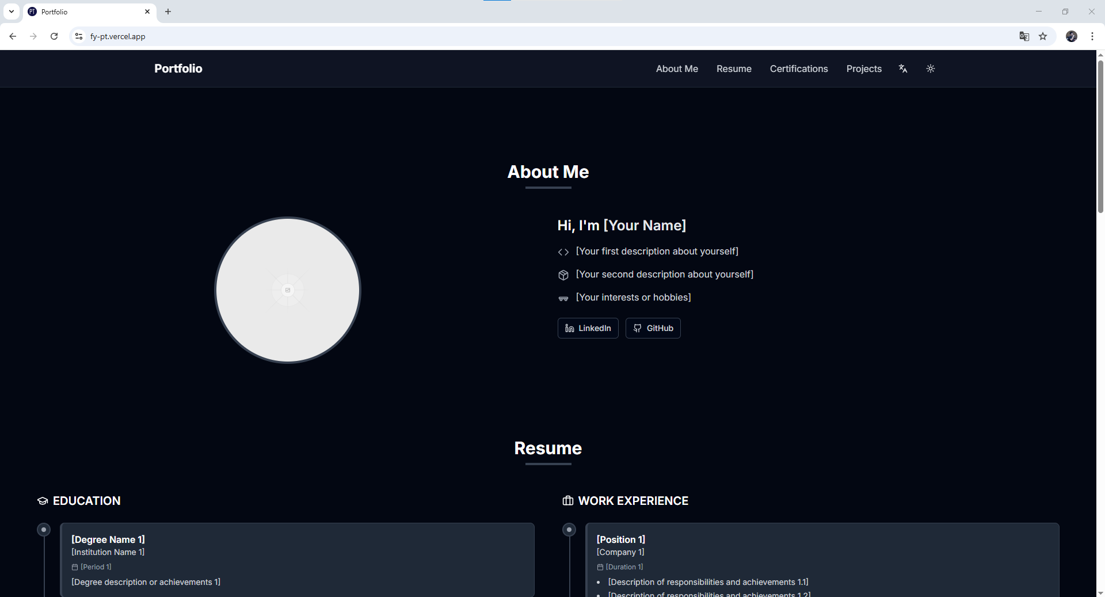Open Google Translate in the address bar
Viewport: 1105px width, 597px height.
1024,36
